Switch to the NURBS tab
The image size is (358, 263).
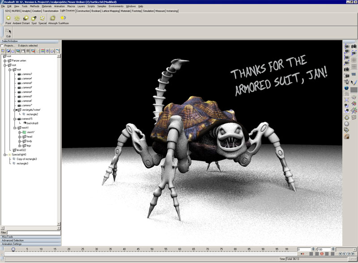(16, 11)
